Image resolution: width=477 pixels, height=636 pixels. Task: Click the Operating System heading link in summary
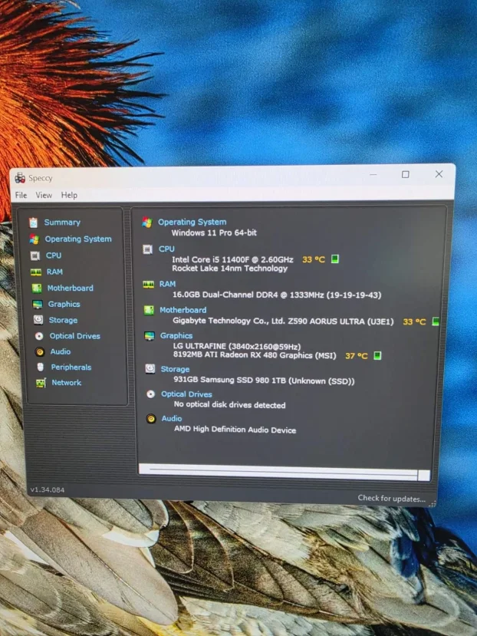coord(192,222)
